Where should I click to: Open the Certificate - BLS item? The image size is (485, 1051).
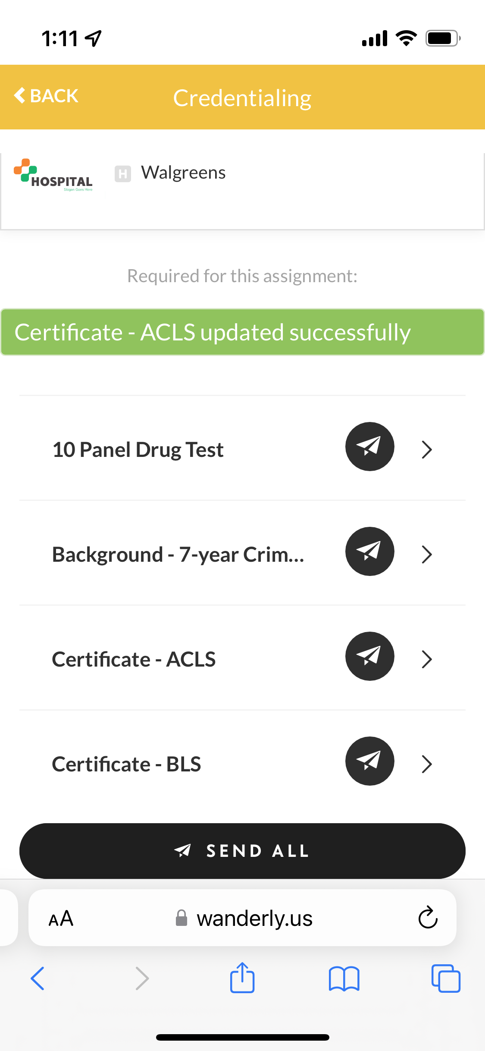126,764
